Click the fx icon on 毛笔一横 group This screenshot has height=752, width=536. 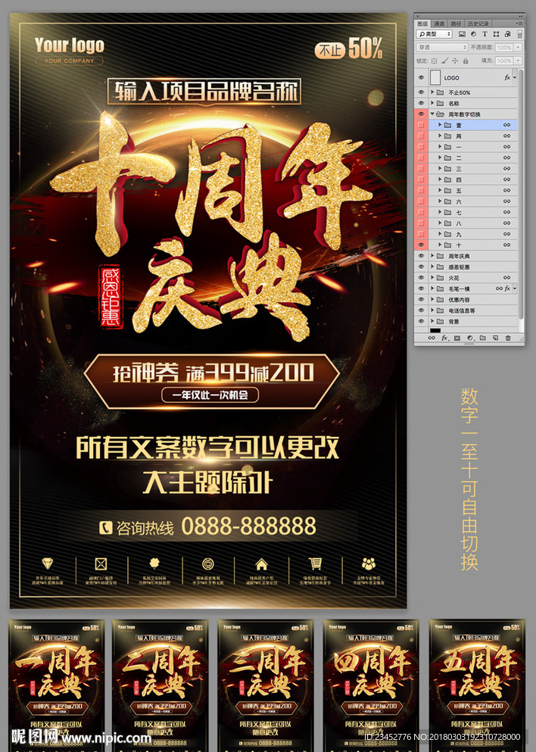point(508,289)
